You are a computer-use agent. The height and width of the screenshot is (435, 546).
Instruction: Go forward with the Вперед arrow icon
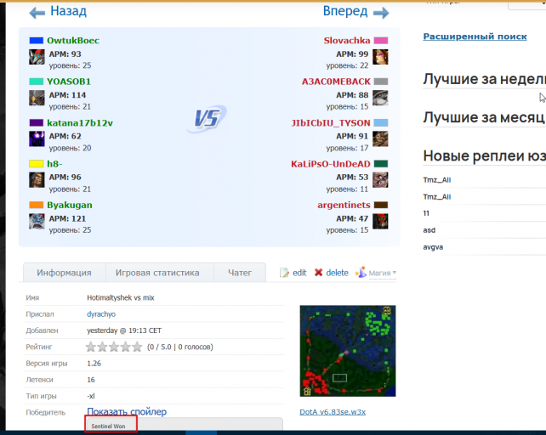(381, 13)
